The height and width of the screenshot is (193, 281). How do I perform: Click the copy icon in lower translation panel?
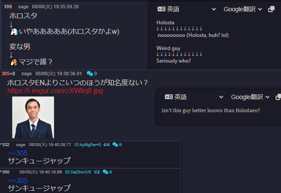point(278,97)
